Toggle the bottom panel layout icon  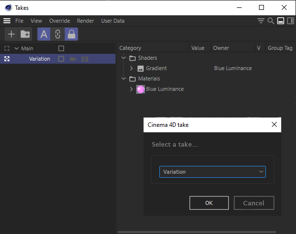281,21
